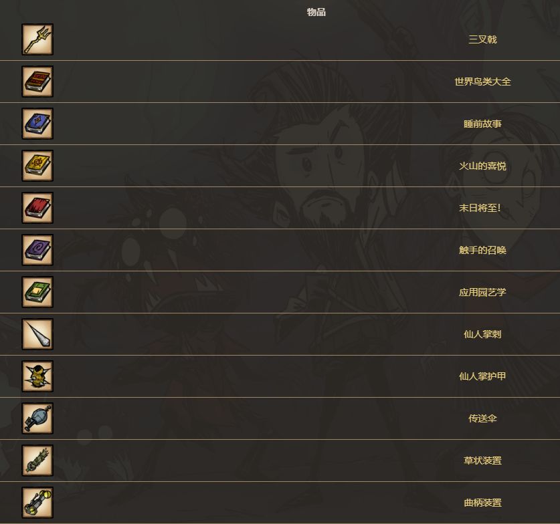The height and width of the screenshot is (524, 560).
Task: Click the spiky cactus armor icon
Action: point(37,376)
